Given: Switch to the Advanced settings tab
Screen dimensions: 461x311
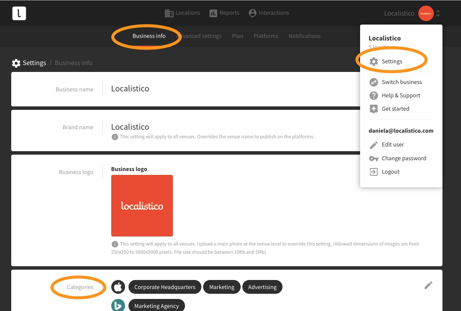Looking at the screenshot, I should tap(199, 36).
